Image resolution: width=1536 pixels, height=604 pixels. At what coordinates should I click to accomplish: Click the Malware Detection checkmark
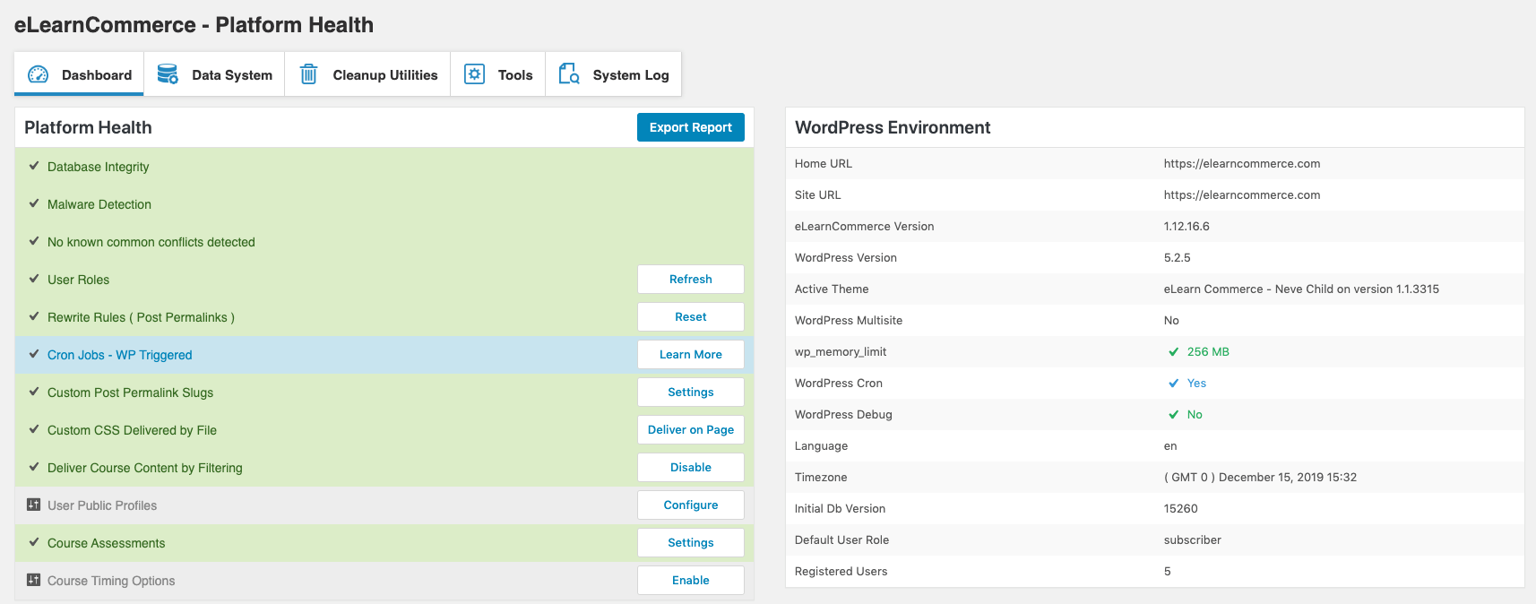34,203
